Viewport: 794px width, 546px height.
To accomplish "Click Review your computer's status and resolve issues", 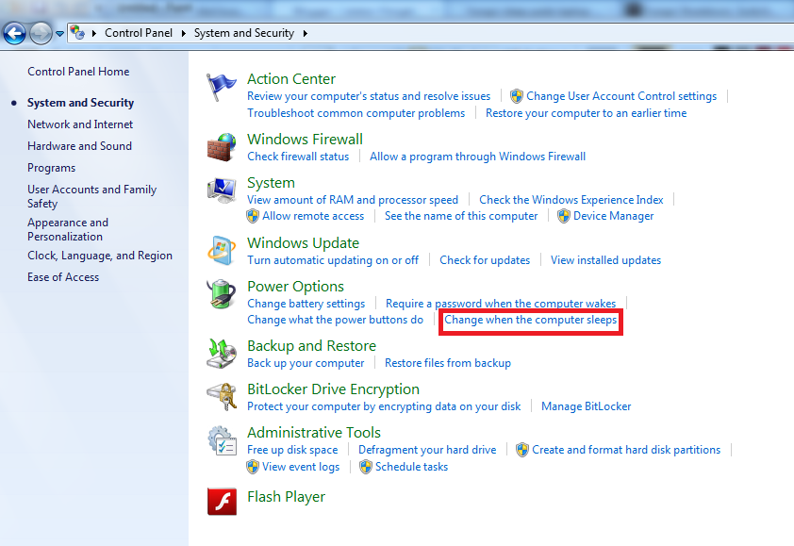I will click(369, 96).
